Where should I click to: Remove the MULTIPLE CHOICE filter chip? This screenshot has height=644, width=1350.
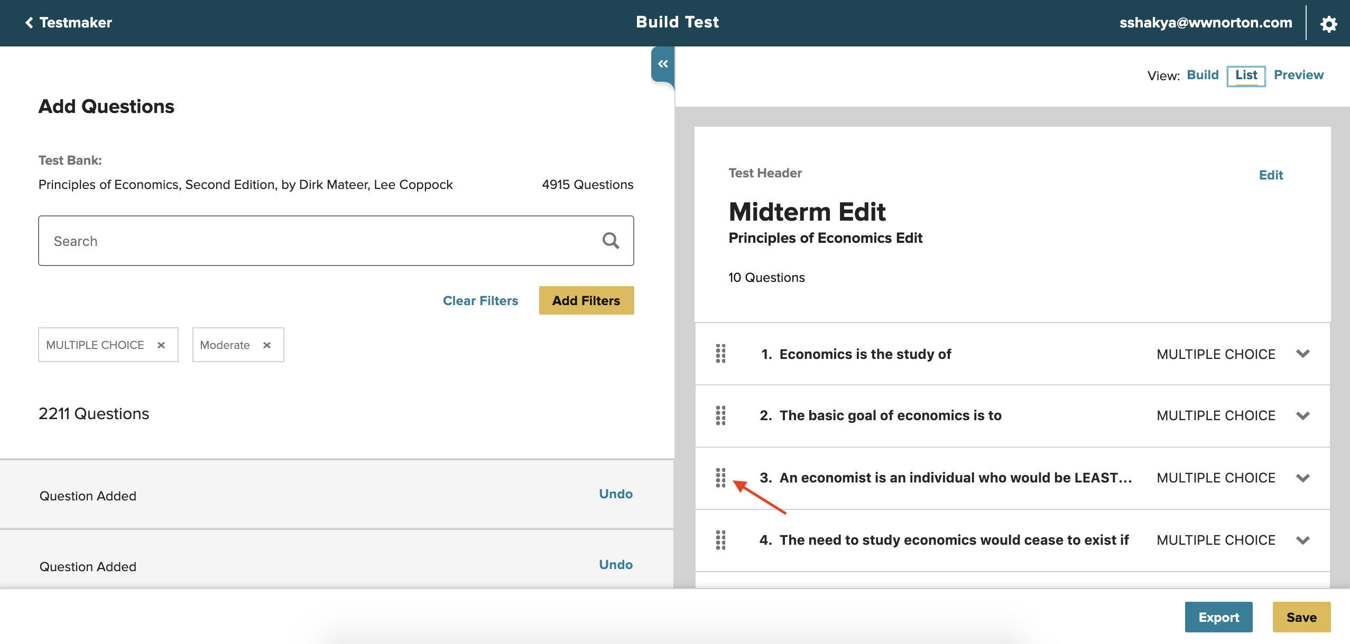coord(161,345)
